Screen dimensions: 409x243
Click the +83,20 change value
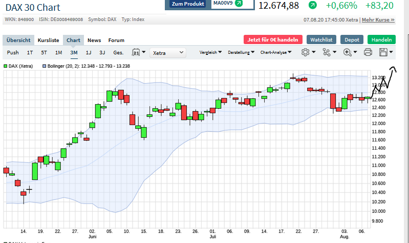click(379, 5)
